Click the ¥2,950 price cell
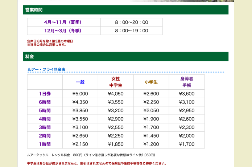This screenshot has height=167, width=252. tap(187, 110)
